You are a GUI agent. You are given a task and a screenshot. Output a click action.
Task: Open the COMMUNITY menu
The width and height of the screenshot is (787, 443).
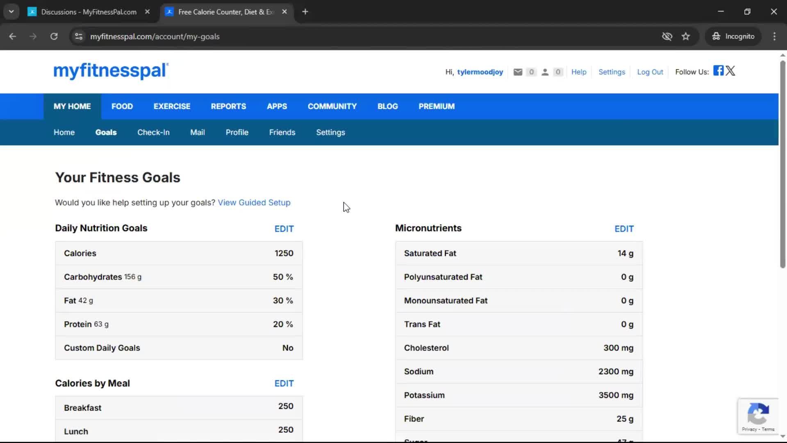point(332,106)
